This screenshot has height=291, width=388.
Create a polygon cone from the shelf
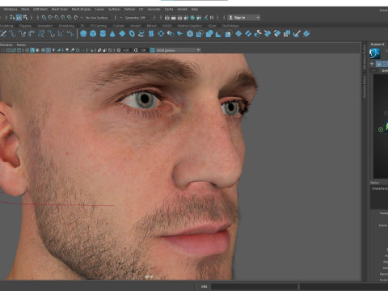pyautogui.click(x=112, y=34)
